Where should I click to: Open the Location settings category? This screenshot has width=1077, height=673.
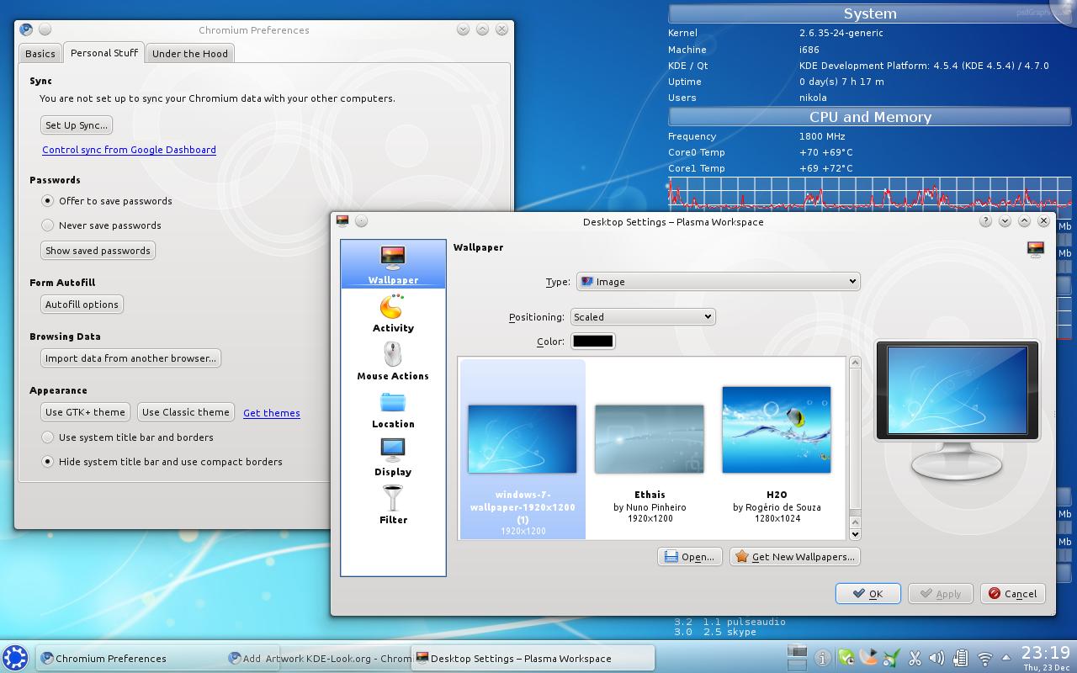click(393, 409)
